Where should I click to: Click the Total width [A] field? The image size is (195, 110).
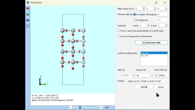pos(161,76)
